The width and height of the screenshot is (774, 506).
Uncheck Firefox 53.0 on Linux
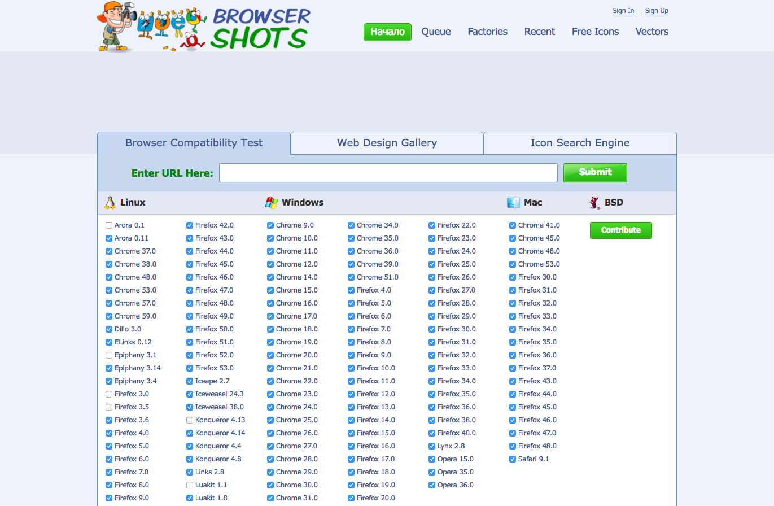[x=190, y=368]
